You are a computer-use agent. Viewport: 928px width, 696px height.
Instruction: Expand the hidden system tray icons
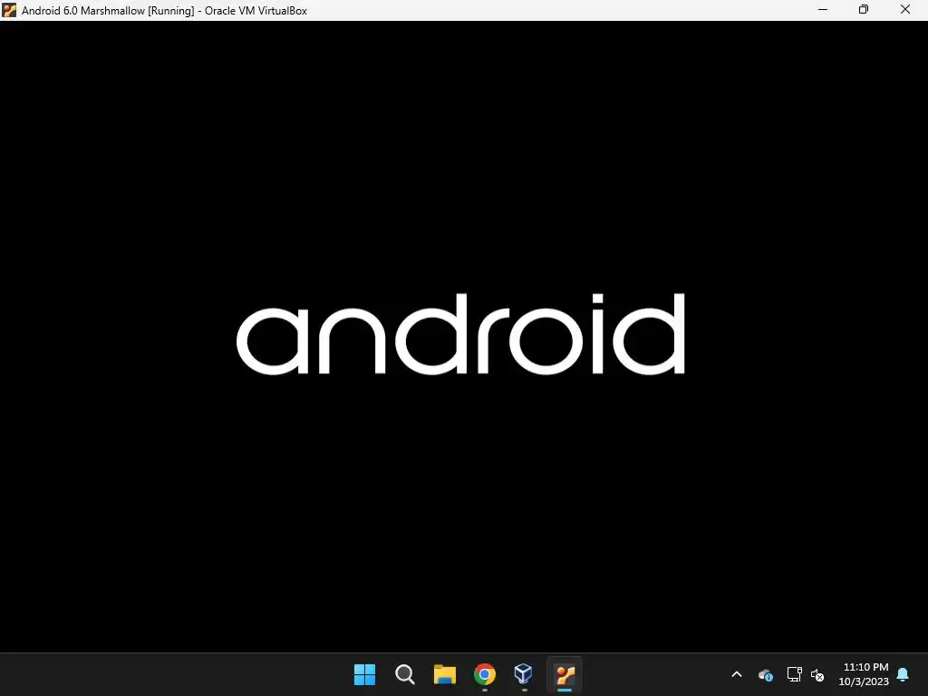click(737, 674)
